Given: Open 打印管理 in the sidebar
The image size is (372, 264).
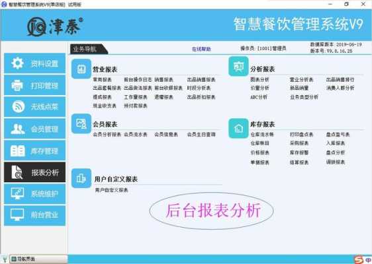Looking at the screenshot, I should (x=34, y=85).
